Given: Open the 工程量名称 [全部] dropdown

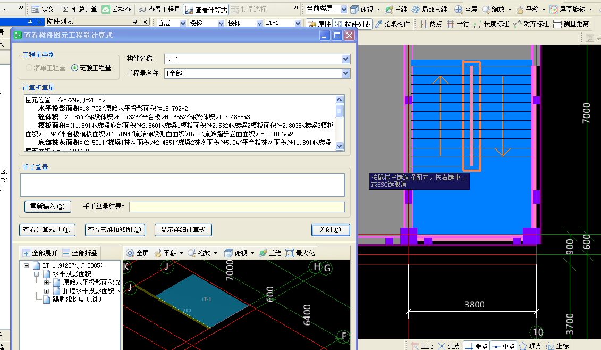Looking at the screenshot, I should click(x=346, y=73).
